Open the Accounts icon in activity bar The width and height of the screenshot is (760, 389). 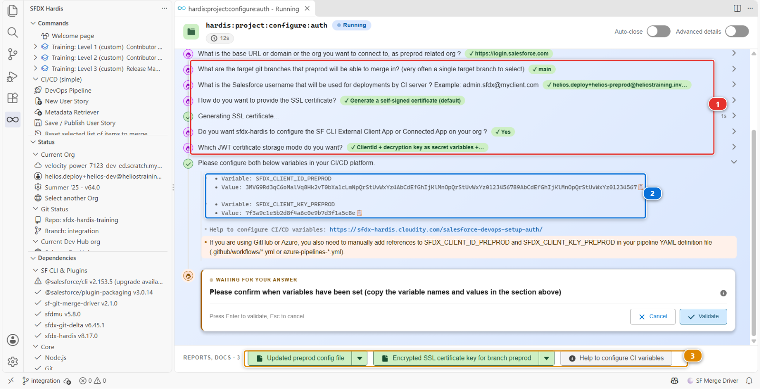13,340
